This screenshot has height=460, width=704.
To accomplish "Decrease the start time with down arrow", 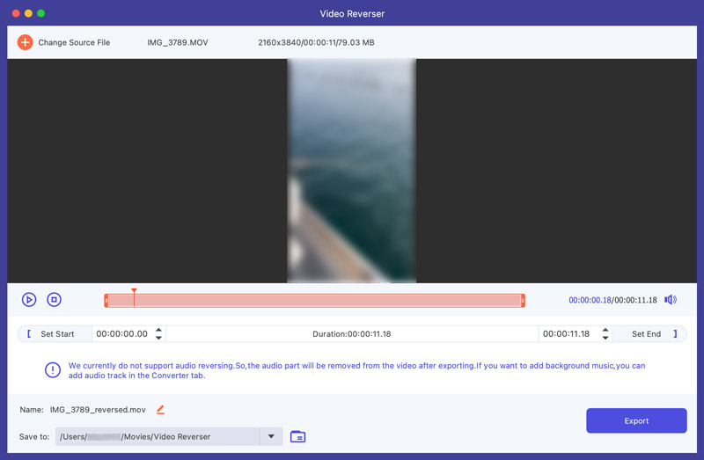I will [x=158, y=339].
